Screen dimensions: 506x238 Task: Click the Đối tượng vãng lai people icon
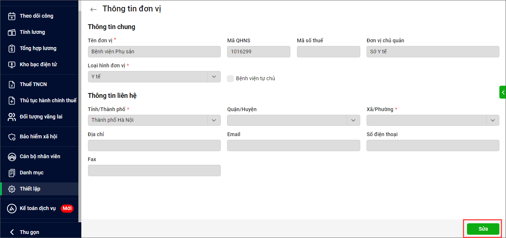(12, 117)
